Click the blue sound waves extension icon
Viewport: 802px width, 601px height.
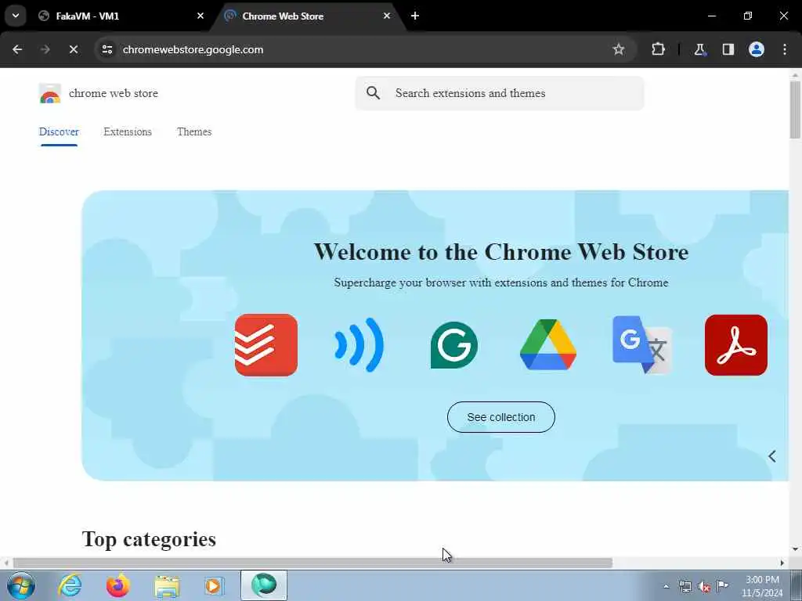(x=359, y=345)
